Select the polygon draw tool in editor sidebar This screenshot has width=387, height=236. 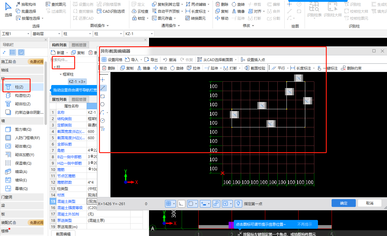click(x=103, y=104)
